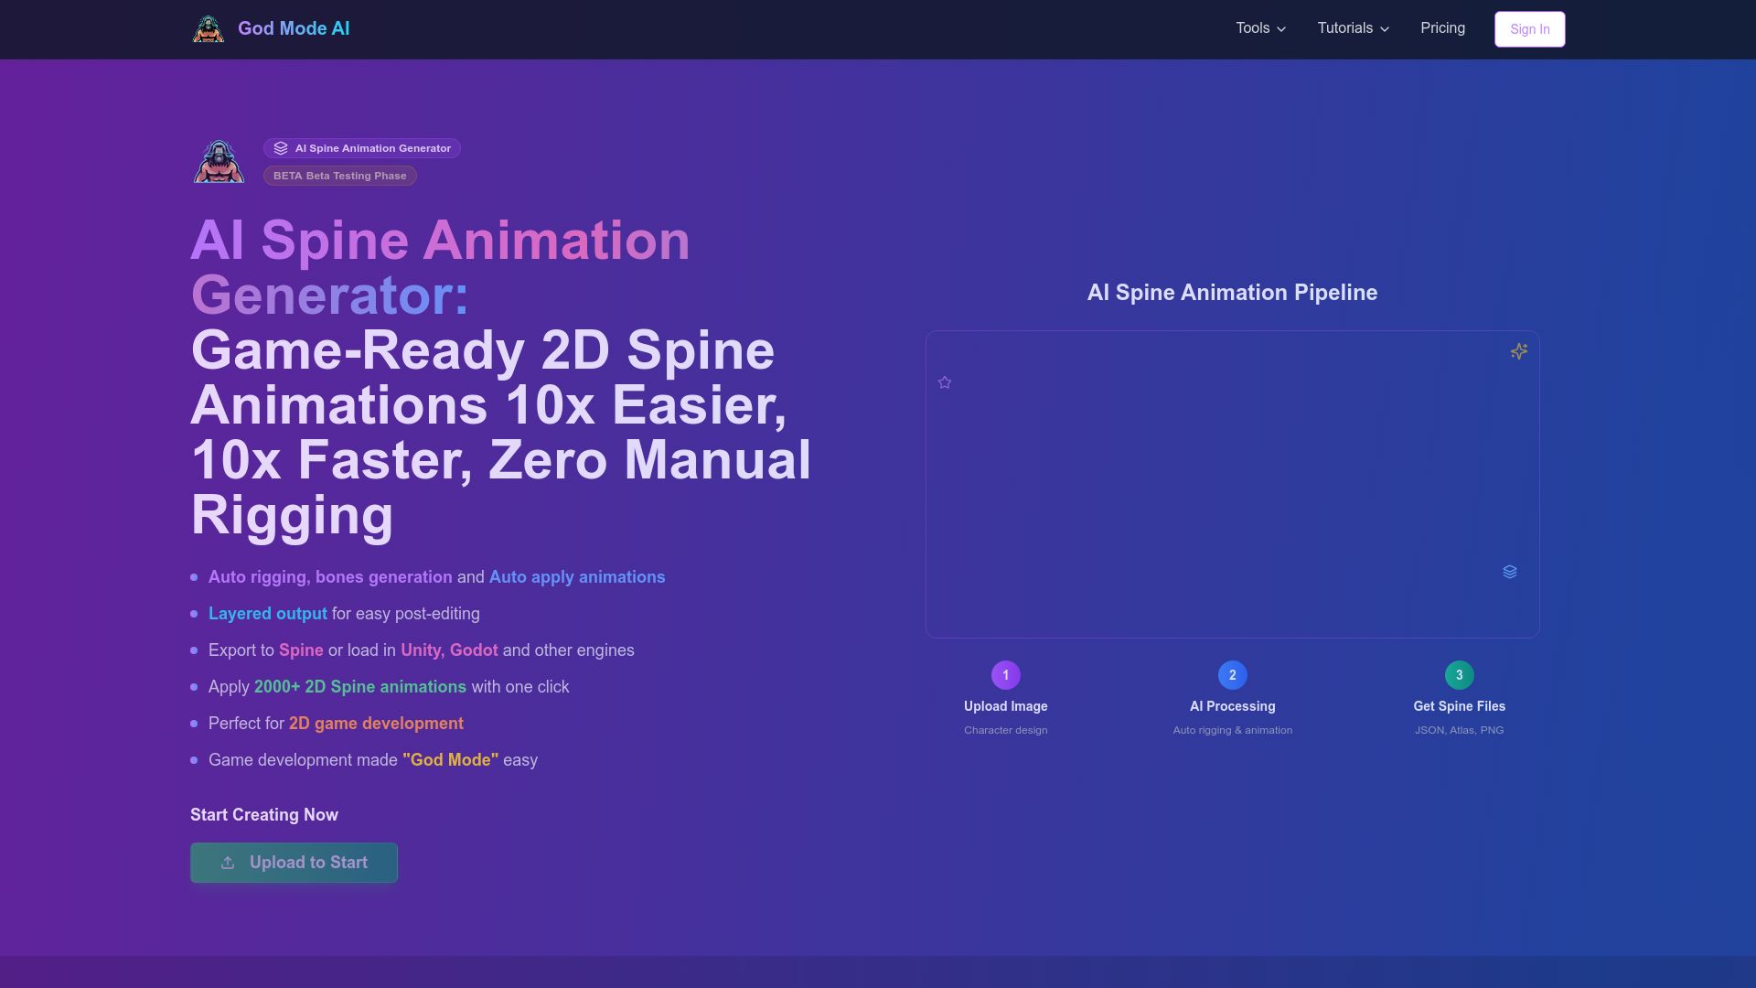Click the "God Mode" quoted text
1756x988 pixels.
450,760
